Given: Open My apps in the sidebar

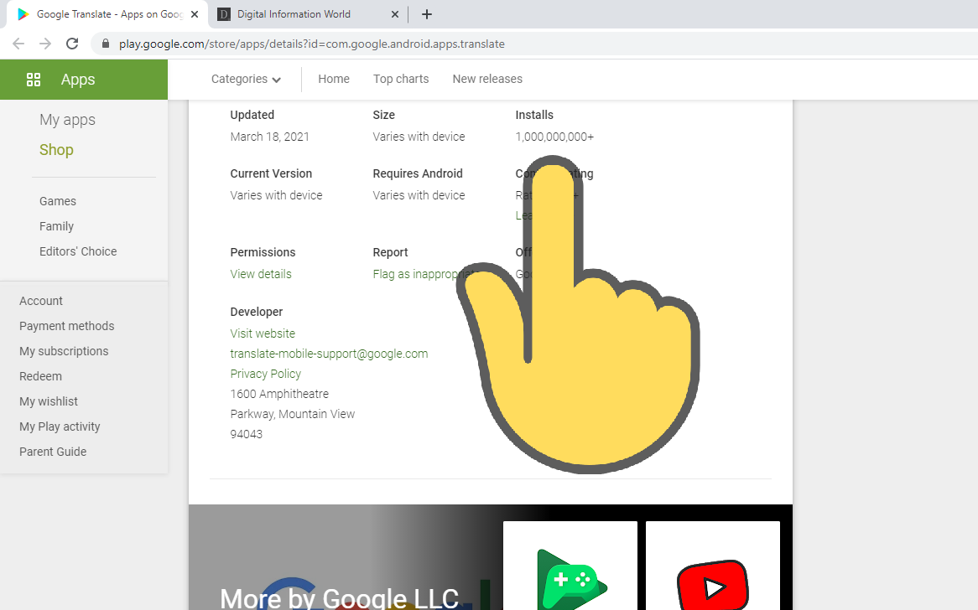Looking at the screenshot, I should (x=67, y=120).
